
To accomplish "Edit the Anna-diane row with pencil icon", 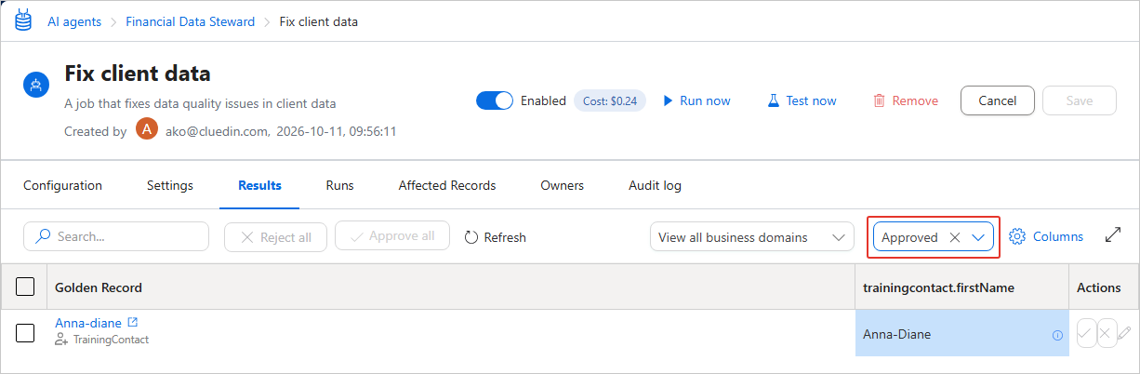I will [x=1125, y=333].
